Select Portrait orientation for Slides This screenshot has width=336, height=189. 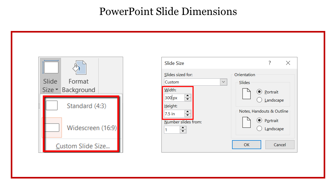(x=259, y=92)
